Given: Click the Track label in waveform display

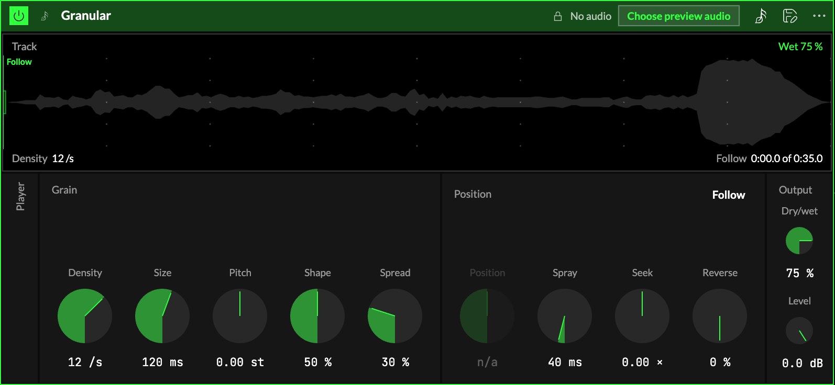Looking at the screenshot, I should pos(24,47).
